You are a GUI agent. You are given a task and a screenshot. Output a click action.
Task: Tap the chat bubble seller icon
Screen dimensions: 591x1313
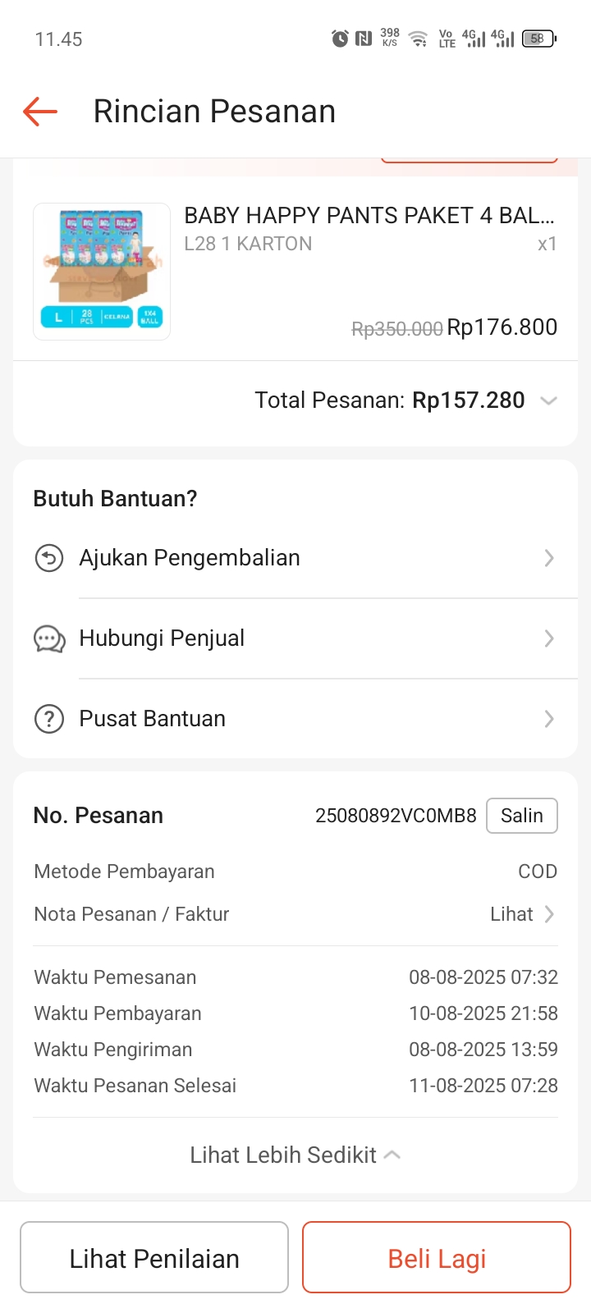(x=49, y=638)
